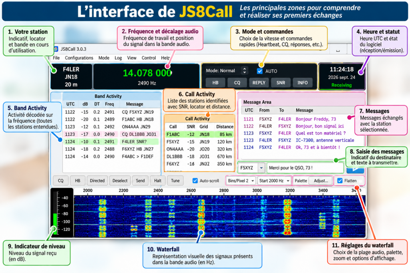Select ON4AAA row in Call Activity list
This screenshot has width=410, height=273.
click(x=199, y=149)
